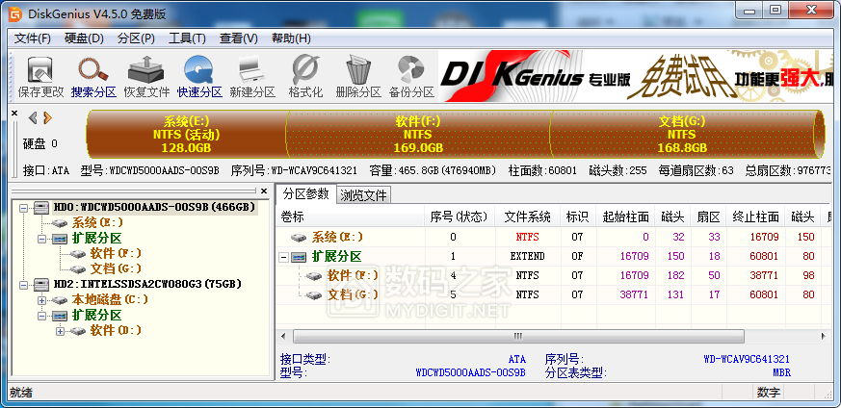Click the 扩展分区 icon in the partition table
Viewport: 841px width, 408px height.
(x=299, y=257)
